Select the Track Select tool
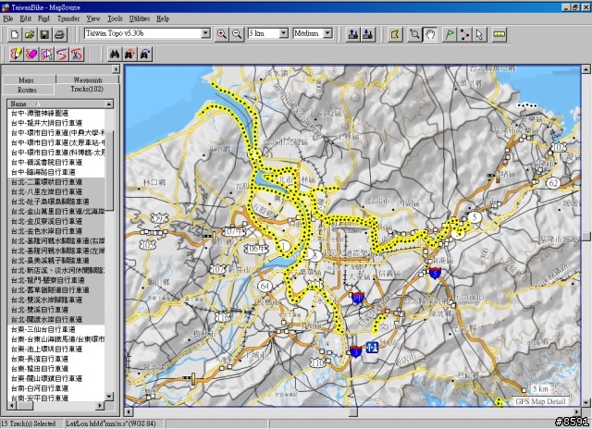The image size is (592, 429). click(x=46, y=55)
